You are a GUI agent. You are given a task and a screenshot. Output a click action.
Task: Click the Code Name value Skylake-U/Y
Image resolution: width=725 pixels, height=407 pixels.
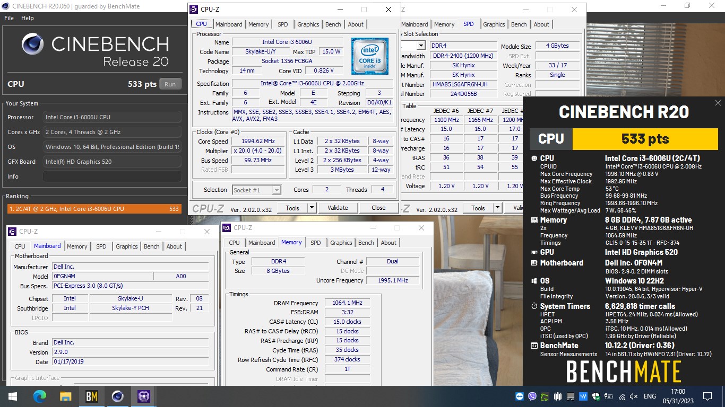tap(260, 52)
